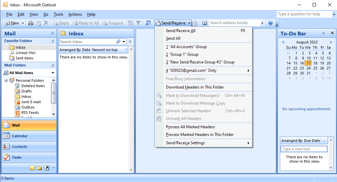Close the To-Do Bar
337x182 pixels.
(332, 33)
